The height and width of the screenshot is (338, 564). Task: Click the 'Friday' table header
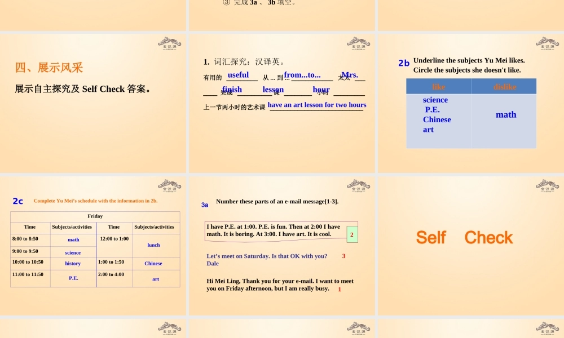click(x=95, y=216)
